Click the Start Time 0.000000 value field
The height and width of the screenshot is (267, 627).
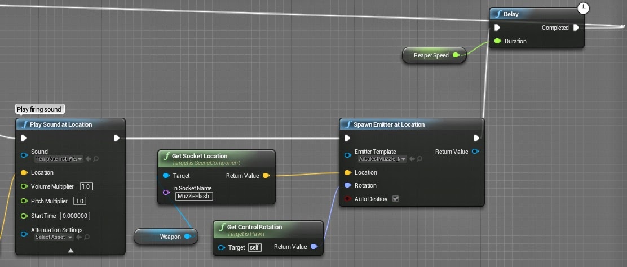click(75, 216)
